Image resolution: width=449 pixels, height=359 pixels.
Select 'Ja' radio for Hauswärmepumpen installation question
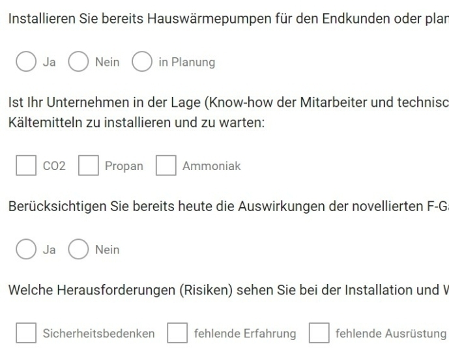pos(26,63)
